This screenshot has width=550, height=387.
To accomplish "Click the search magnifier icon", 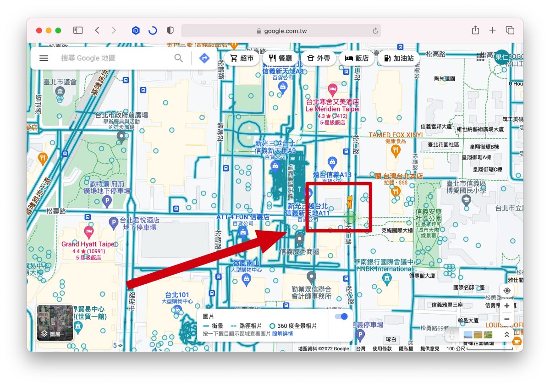I will tap(179, 58).
